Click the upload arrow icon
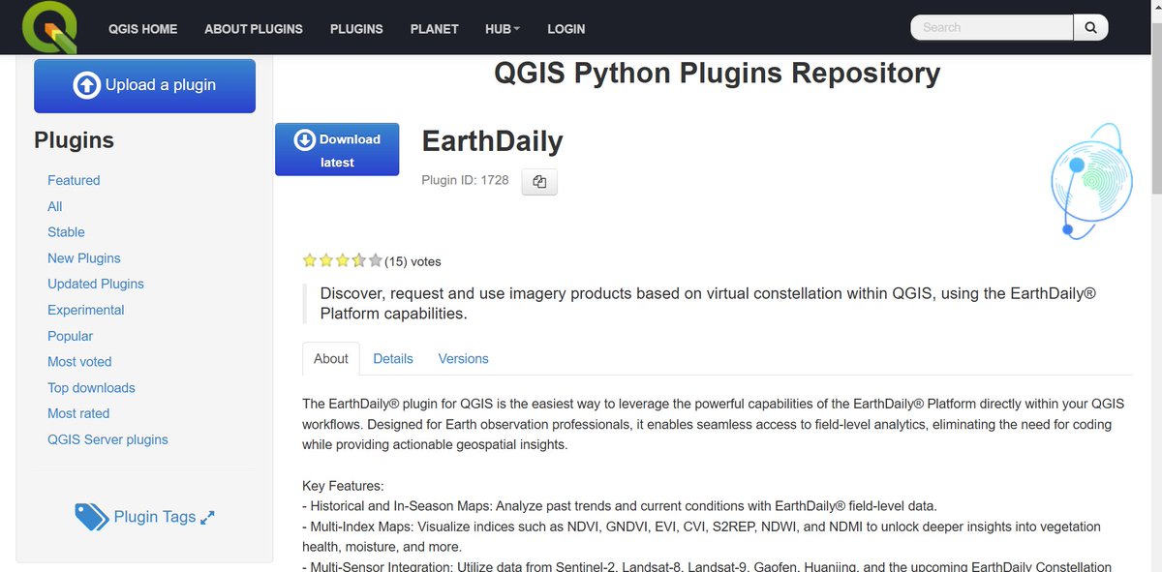1162x572 pixels. point(87,85)
